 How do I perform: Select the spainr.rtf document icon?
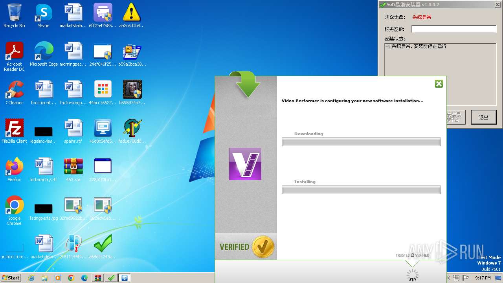tap(73, 131)
